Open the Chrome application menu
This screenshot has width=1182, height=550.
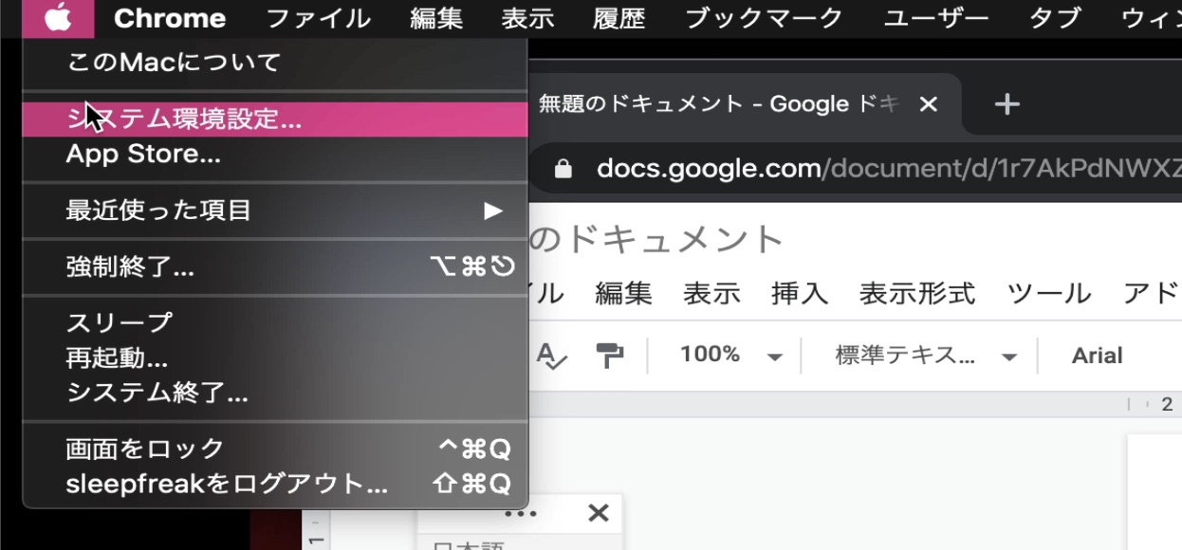click(x=170, y=18)
